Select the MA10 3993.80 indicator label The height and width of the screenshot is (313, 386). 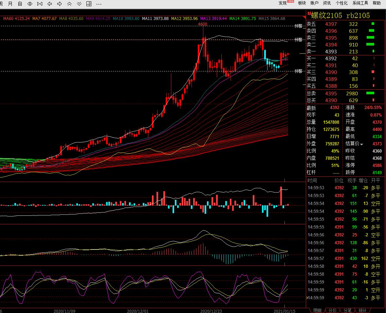coord(126,18)
